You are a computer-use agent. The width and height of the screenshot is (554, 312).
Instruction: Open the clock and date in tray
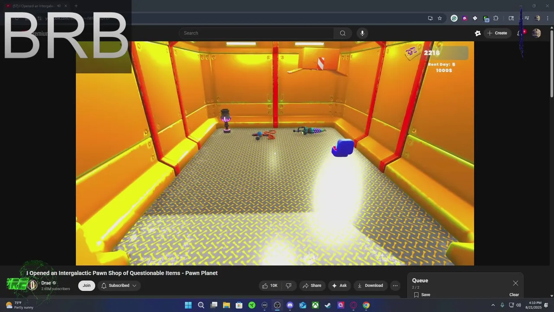click(x=534, y=305)
